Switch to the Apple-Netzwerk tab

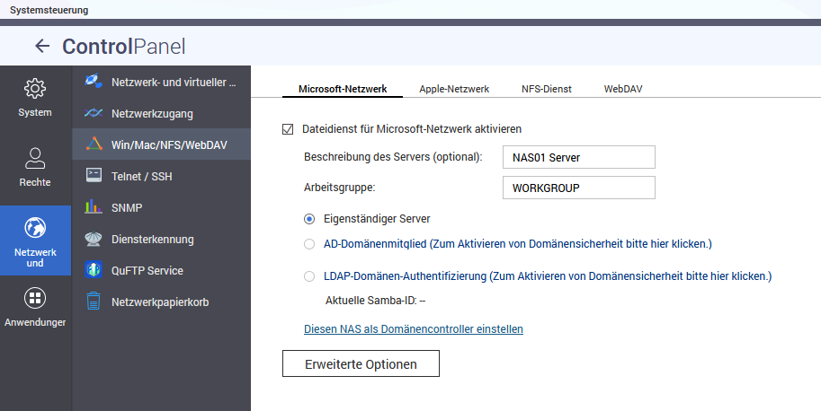click(x=453, y=89)
